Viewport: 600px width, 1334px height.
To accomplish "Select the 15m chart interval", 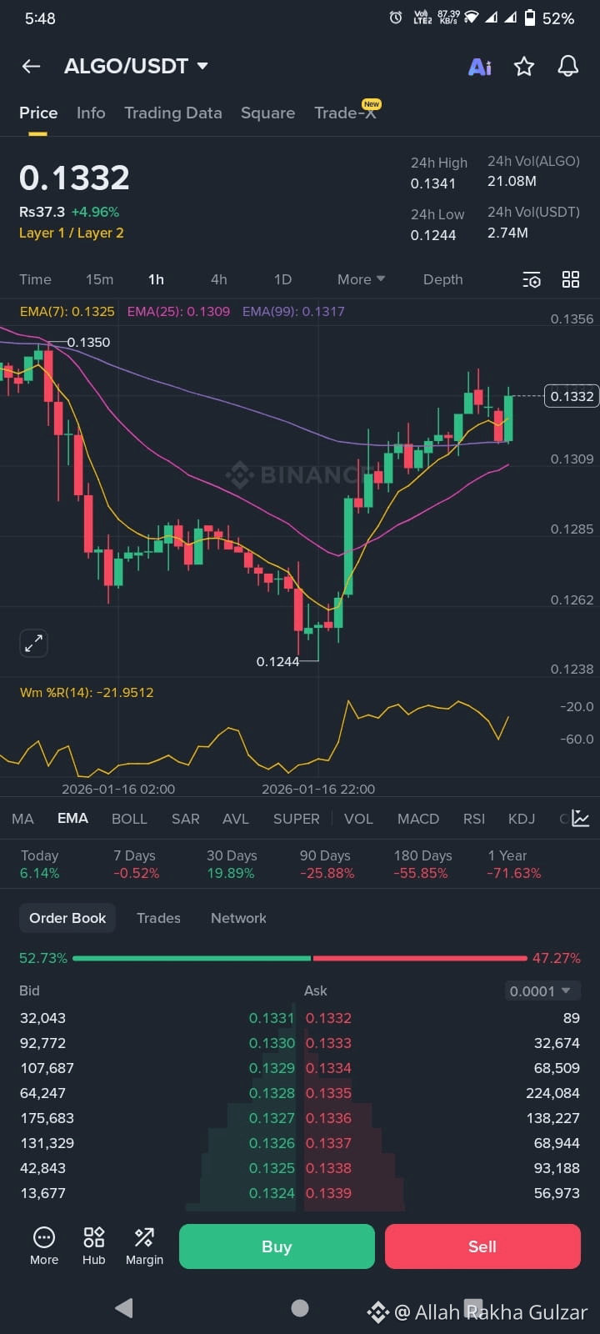I will tap(99, 279).
